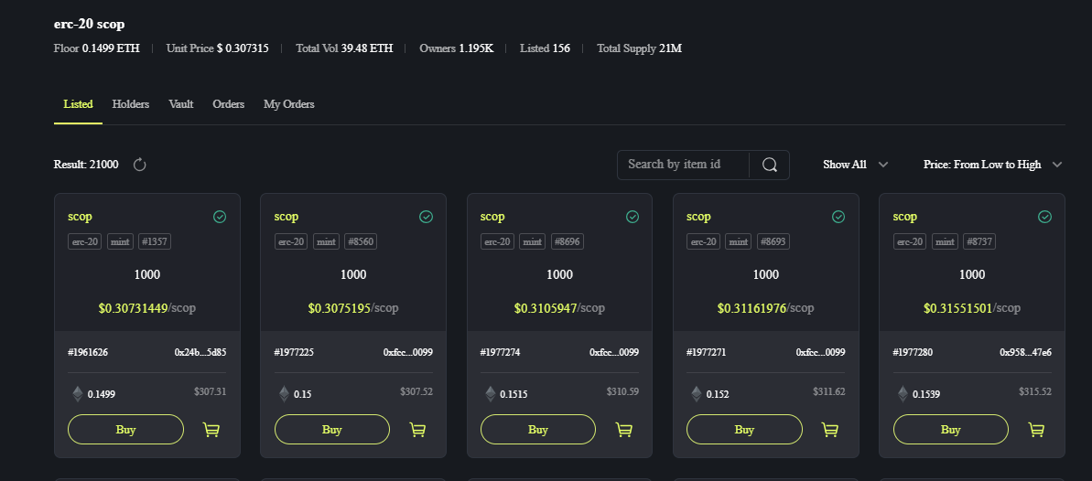1092x481 pixels.
Task: Click the price $0.31551501/scop
Action: pos(971,307)
